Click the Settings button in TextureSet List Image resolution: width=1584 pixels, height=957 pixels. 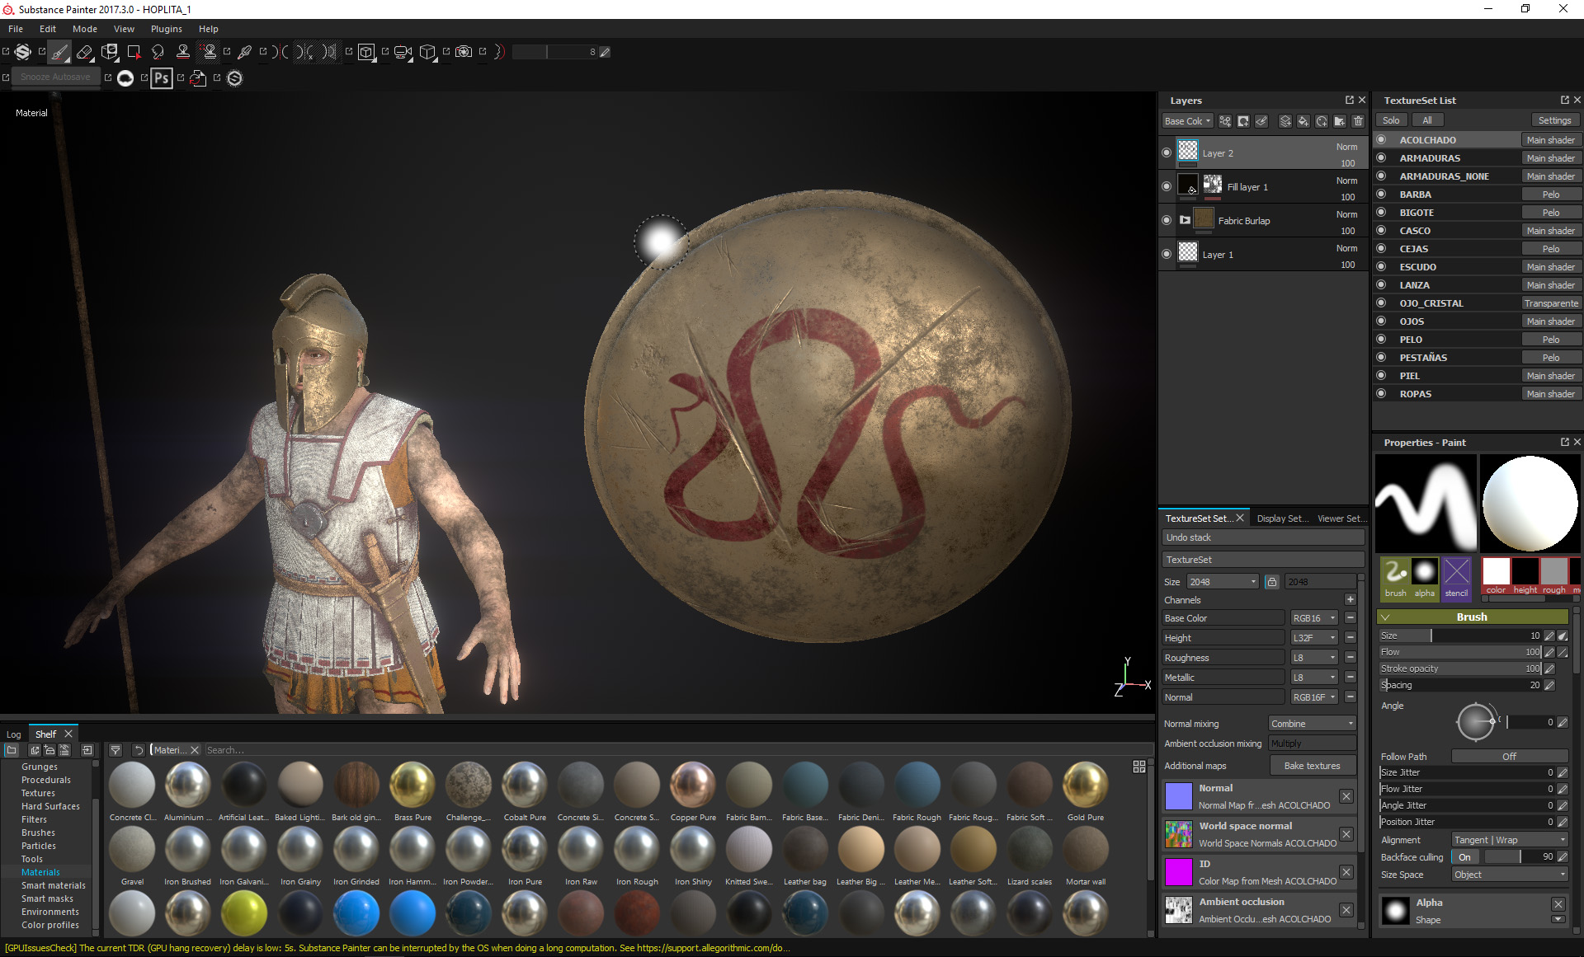point(1554,120)
